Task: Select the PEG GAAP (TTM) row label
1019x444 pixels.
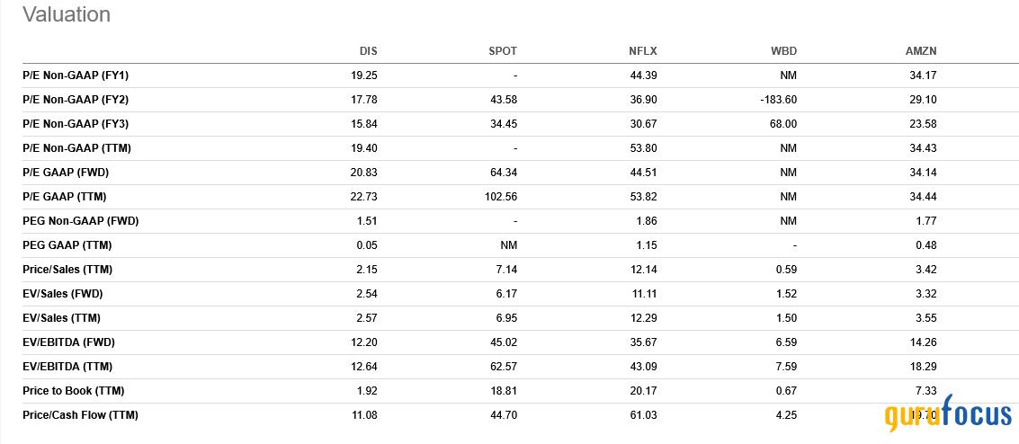Action: (67, 245)
